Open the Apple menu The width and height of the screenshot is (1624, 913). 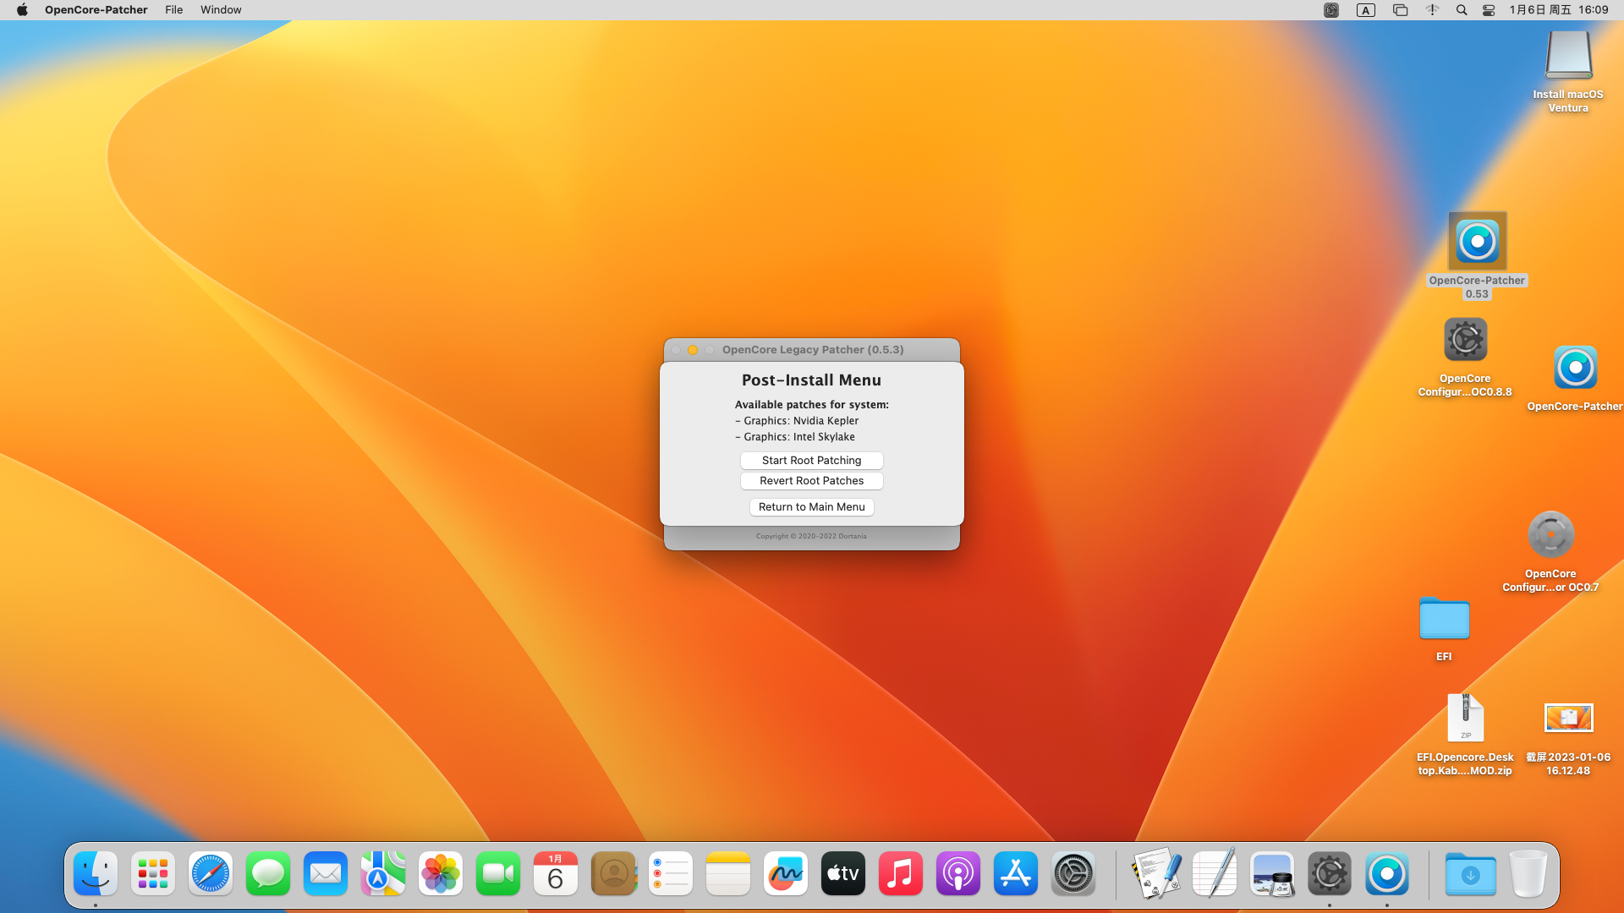[x=22, y=10]
